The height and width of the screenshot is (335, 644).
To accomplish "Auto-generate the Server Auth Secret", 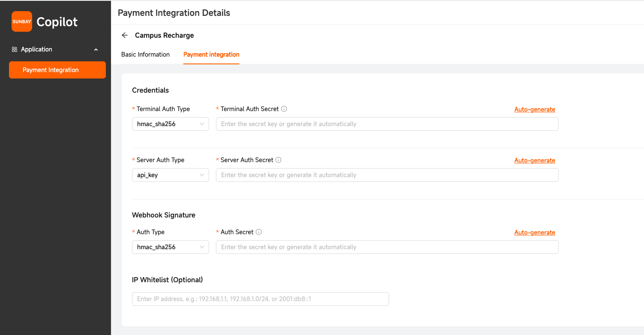I will pos(534,160).
